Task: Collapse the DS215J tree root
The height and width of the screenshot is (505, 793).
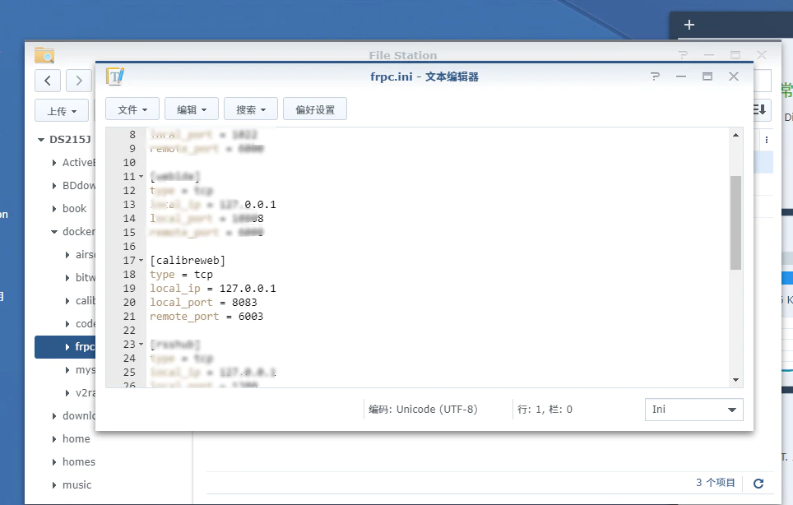Action: (x=40, y=140)
